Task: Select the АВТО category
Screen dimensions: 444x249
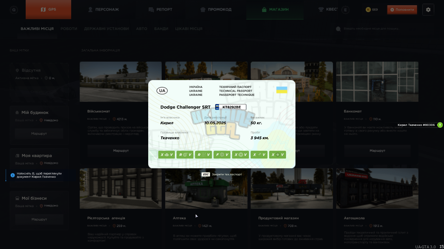Action: pos(141,29)
